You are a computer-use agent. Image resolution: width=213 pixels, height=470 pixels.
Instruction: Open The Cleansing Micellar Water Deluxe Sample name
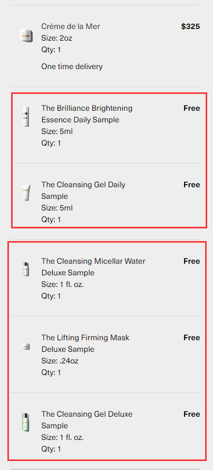[93, 267]
